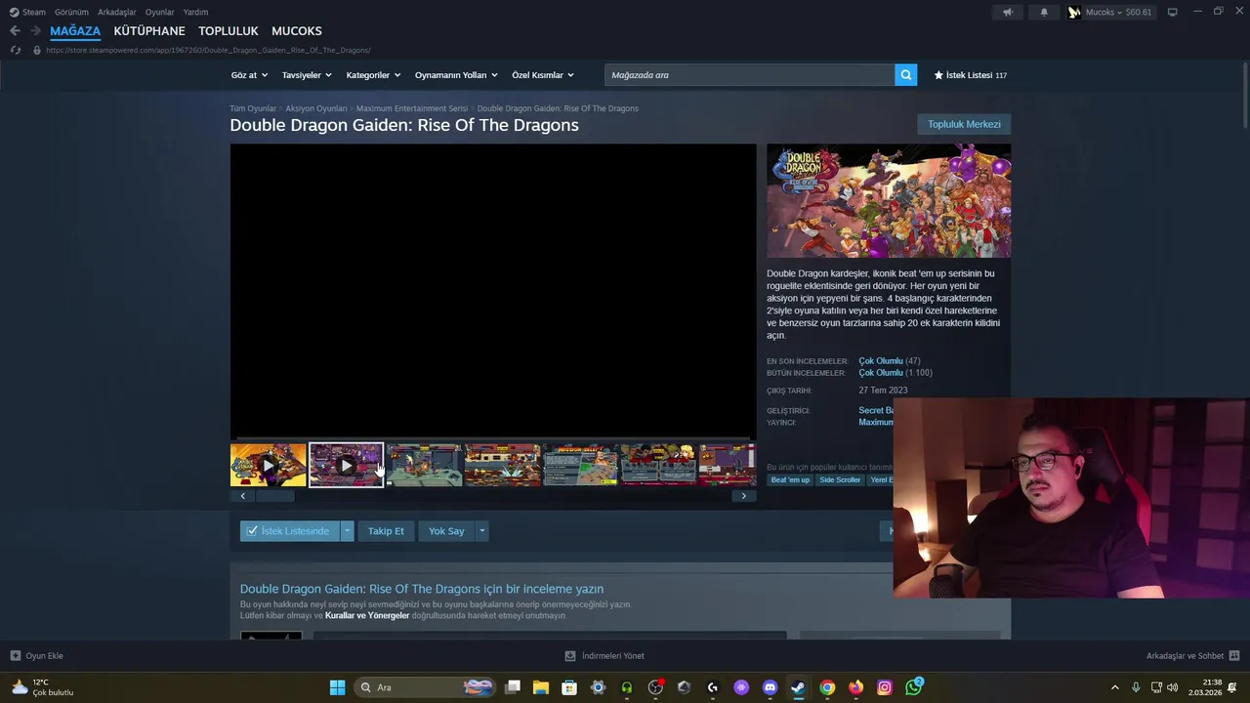Expand the Oynamanın Yolları menu
1250x703 pixels.
tap(456, 75)
